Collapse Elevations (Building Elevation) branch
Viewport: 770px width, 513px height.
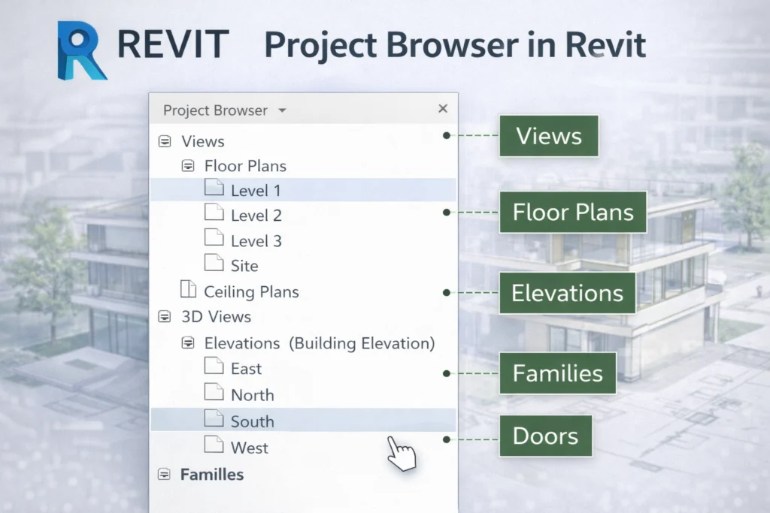[188, 343]
